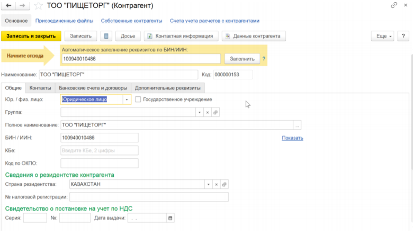Click the БИН / ИИН field
The width and height of the screenshot is (415, 237).
tap(100, 138)
